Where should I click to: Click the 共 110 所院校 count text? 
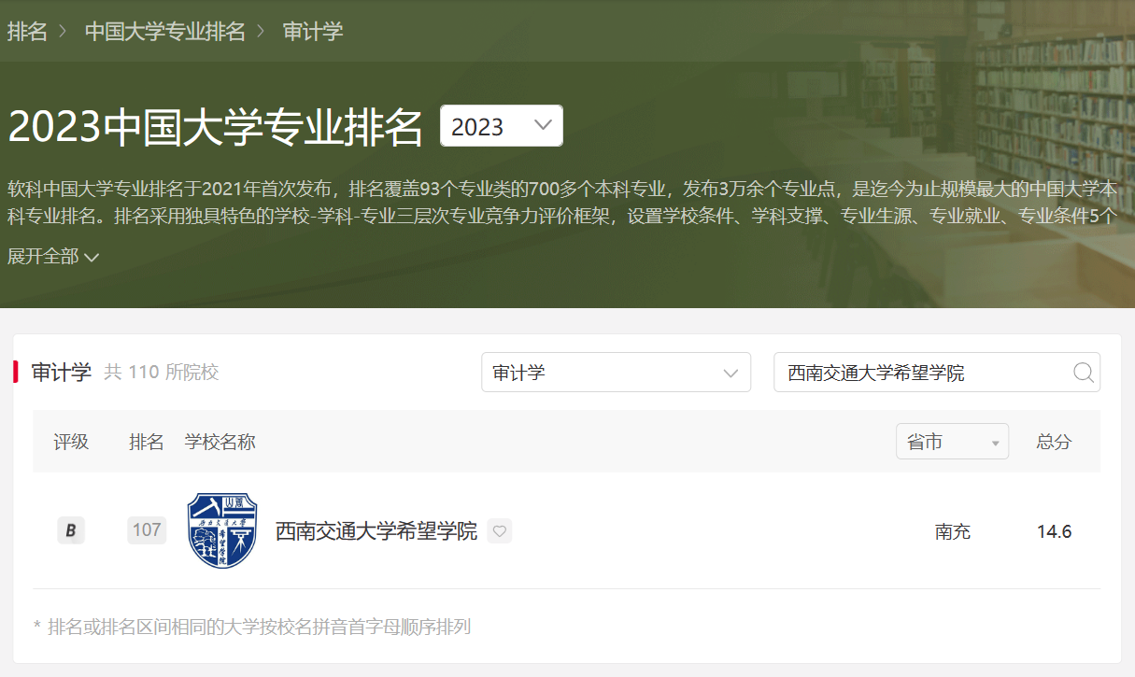(162, 373)
